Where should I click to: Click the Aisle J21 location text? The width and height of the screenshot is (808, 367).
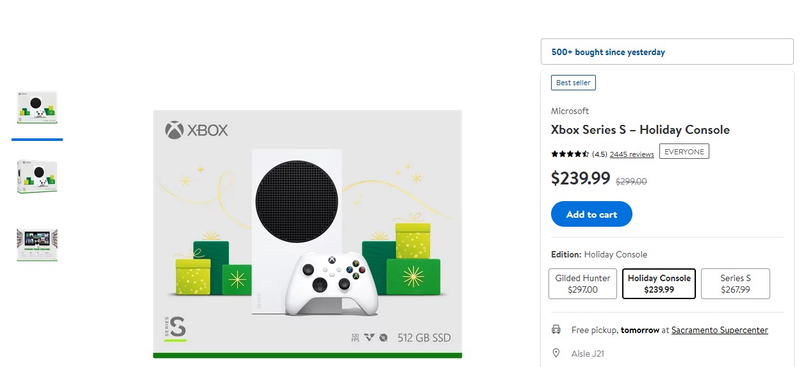point(588,354)
